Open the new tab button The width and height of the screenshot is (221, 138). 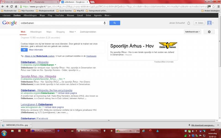[x=93, y=2]
